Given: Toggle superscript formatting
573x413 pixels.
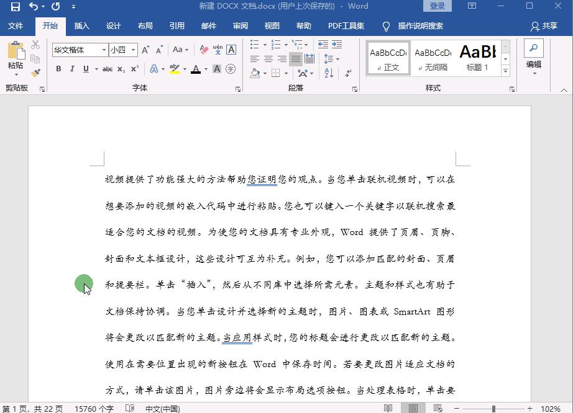Looking at the screenshot, I should pos(134,68).
